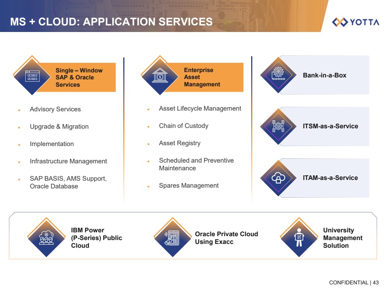Click the Asset Lifecycle Management text
This screenshot has width=386, height=289.
pos(200,109)
